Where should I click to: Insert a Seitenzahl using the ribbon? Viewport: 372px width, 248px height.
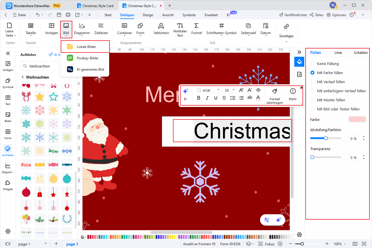point(248,29)
